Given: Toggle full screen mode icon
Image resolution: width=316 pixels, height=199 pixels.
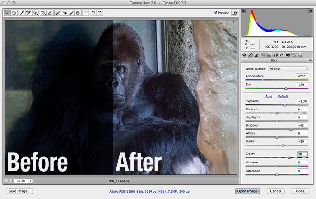Looking at the screenshot, I should [235, 13].
